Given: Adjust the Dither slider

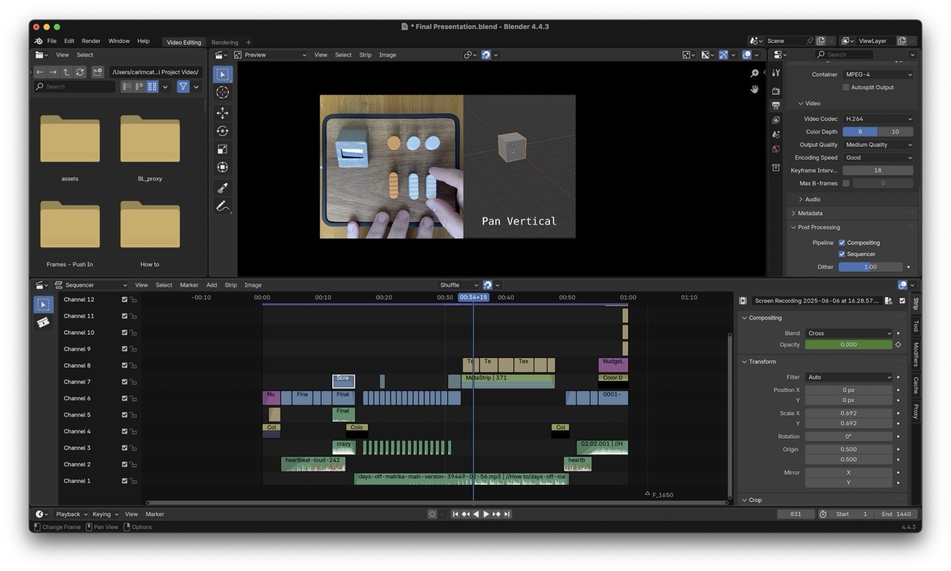Looking at the screenshot, I should click(871, 267).
